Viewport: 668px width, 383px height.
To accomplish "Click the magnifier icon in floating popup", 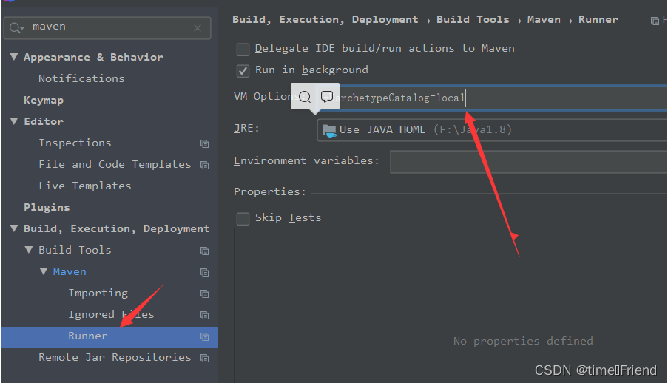I will pyautogui.click(x=304, y=97).
